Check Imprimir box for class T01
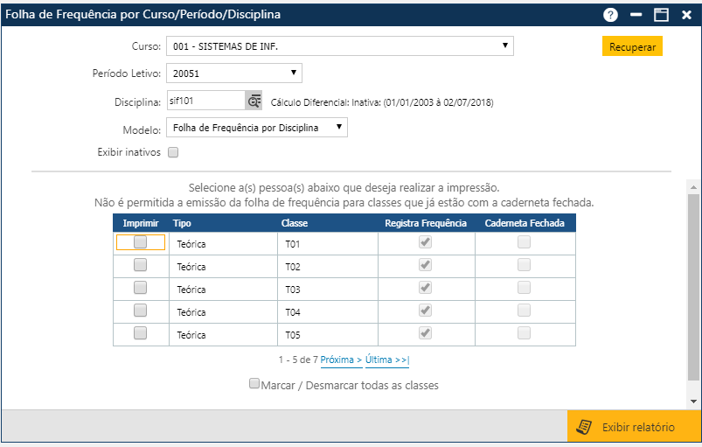The width and height of the screenshot is (702, 447). (x=140, y=243)
